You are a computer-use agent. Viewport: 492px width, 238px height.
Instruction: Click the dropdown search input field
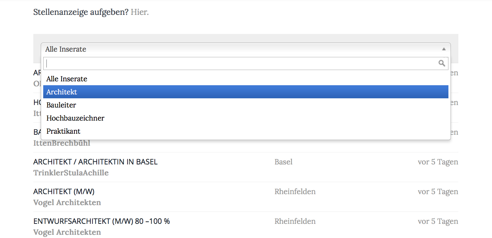[241, 63]
